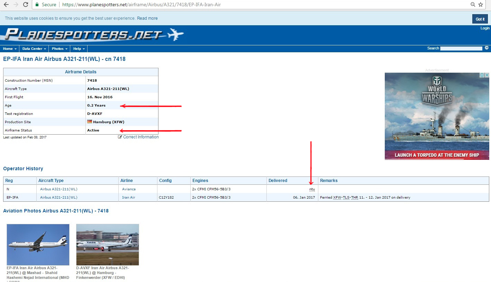Click the search submit arrow icon

(487, 48)
